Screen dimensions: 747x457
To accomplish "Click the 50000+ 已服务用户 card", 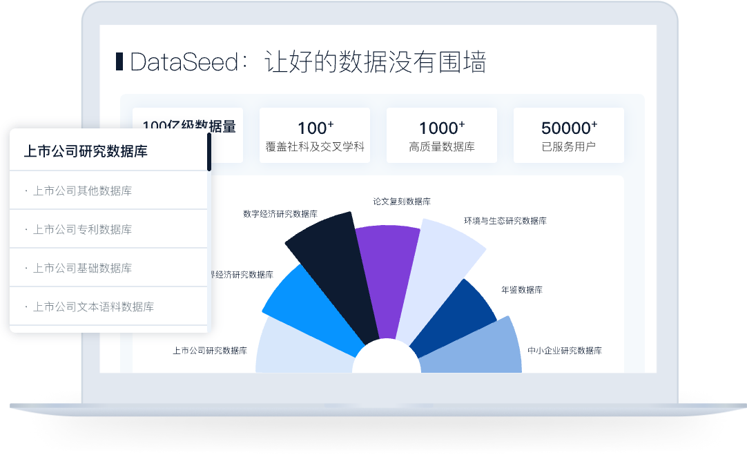I will pos(568,135).
